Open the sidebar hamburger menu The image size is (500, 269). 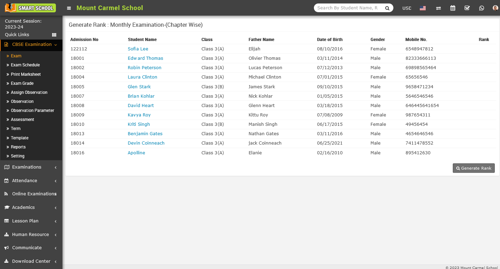[68, 8]
